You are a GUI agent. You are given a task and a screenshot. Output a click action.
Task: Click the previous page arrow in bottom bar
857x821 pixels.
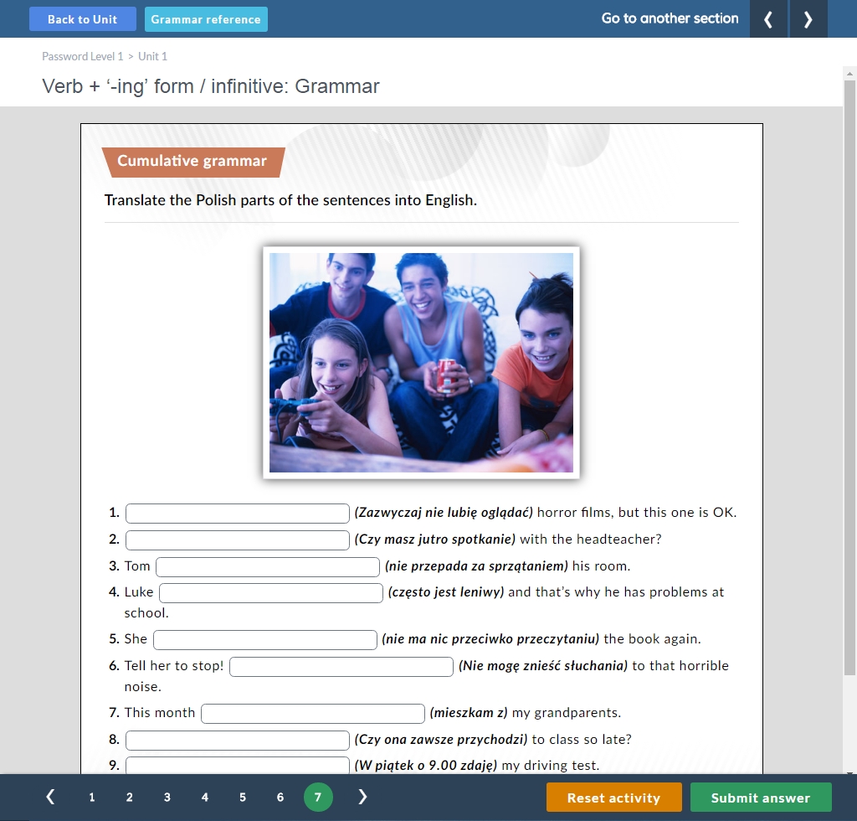pos(50,797)
